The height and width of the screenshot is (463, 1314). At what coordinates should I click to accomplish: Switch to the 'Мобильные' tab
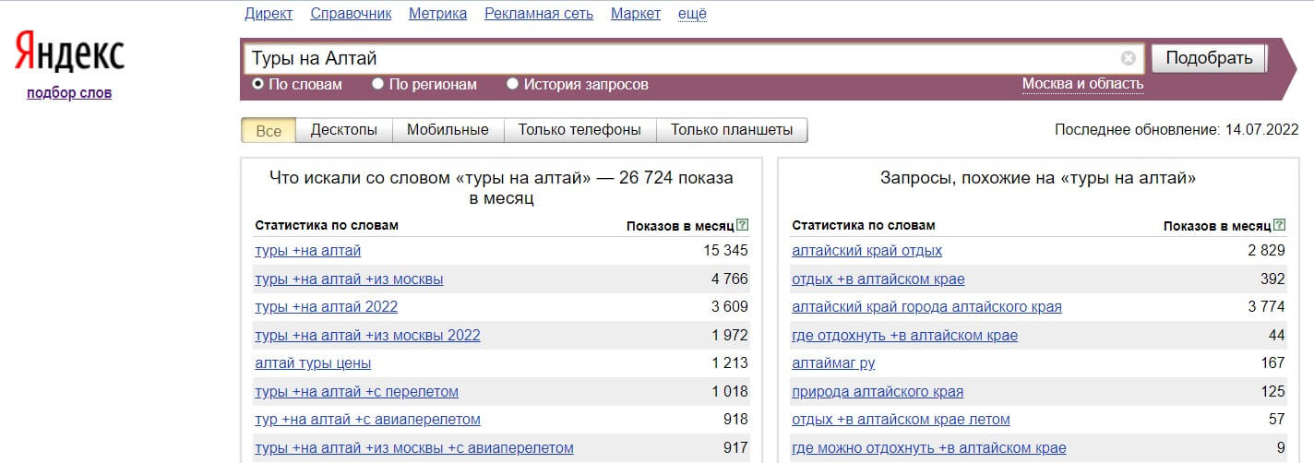448,130
